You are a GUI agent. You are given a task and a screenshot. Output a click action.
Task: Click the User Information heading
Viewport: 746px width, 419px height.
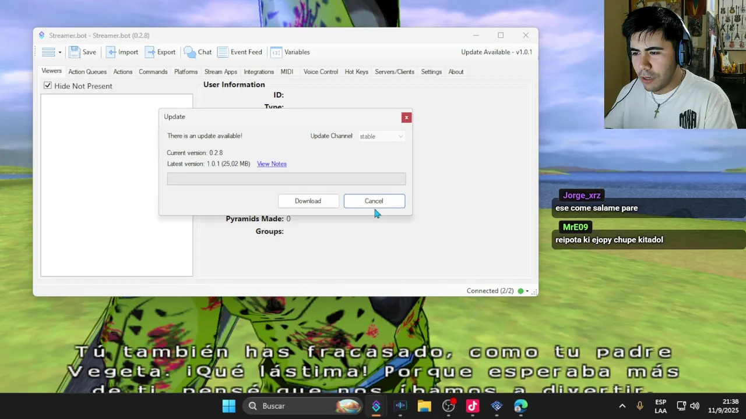point(234,85)
